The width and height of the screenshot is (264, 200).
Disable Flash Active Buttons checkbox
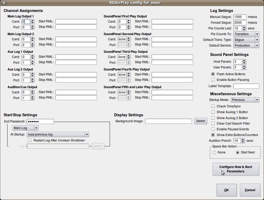[213, 74]
